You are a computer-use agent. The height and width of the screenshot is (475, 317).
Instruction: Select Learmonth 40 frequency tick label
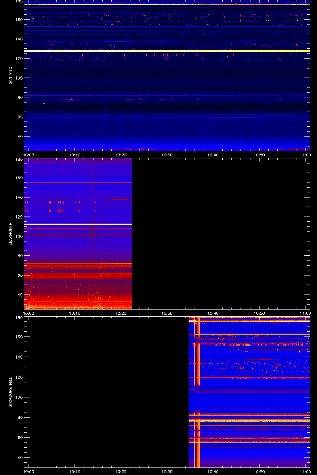[19, 295]
